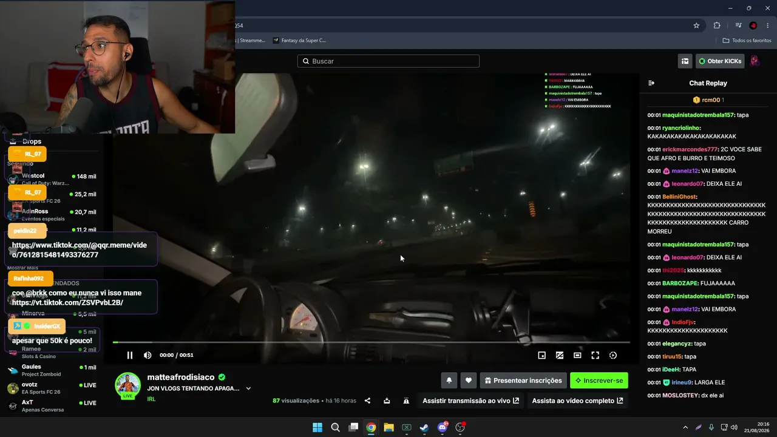Click username erickmarcondes777 in chat
The width and height of the screenshot is (777, 437).
690,149
